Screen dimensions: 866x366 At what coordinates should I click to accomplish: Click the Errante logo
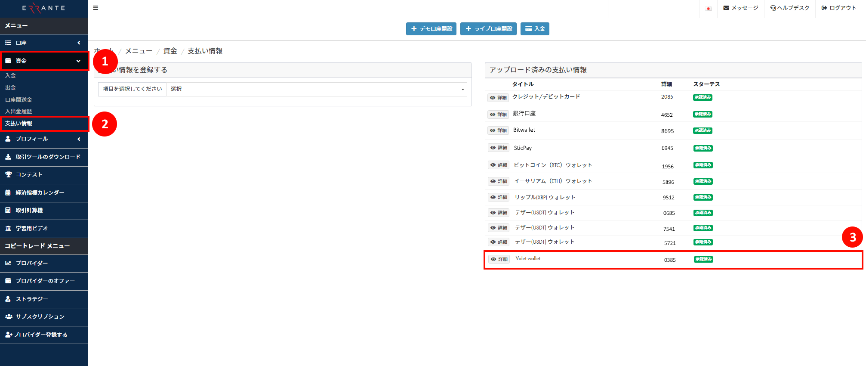[x=43, y=8]
